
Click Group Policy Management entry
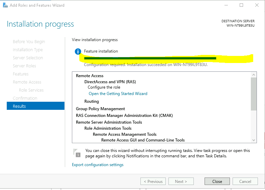click(100, 109)
